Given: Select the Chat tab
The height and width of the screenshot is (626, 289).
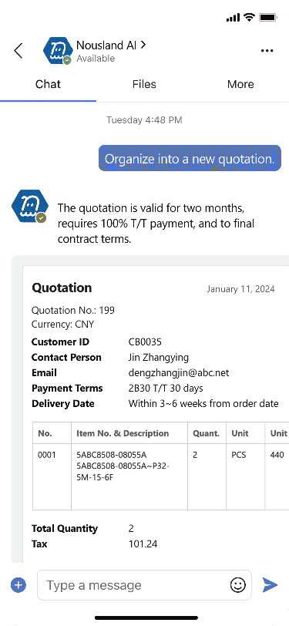Looking at the screenshot, I should point(48,84).
